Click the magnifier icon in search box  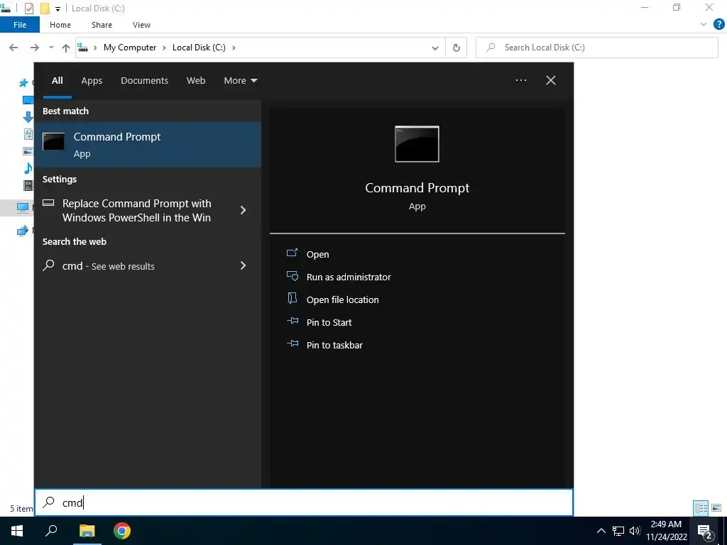[x=49, y=502]
